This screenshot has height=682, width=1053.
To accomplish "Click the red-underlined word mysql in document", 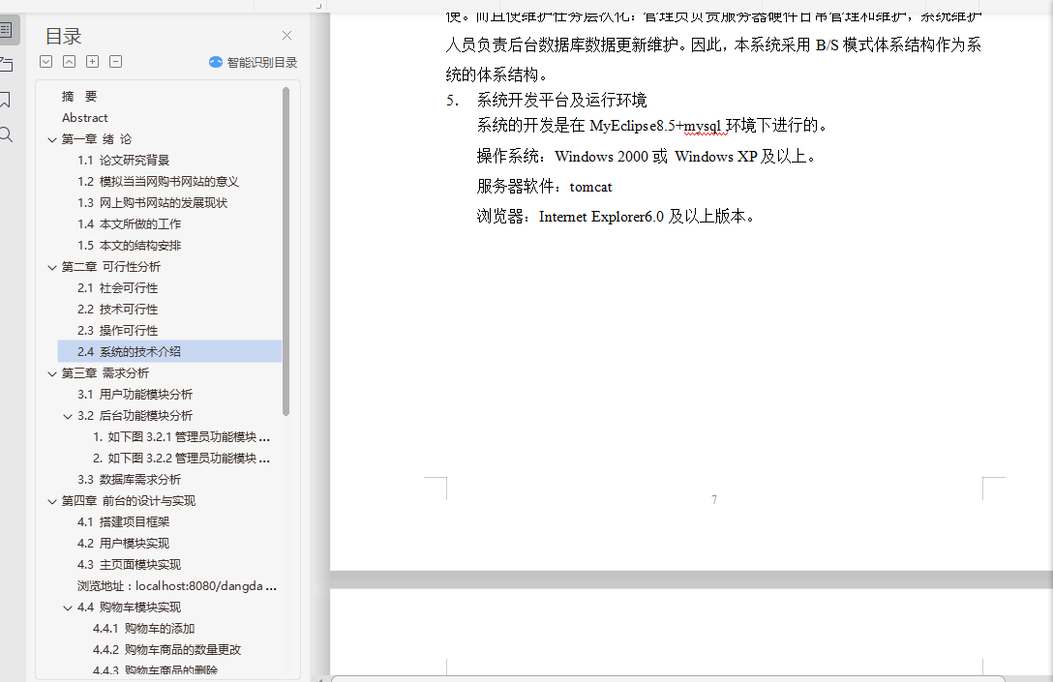I will [703, 126].
